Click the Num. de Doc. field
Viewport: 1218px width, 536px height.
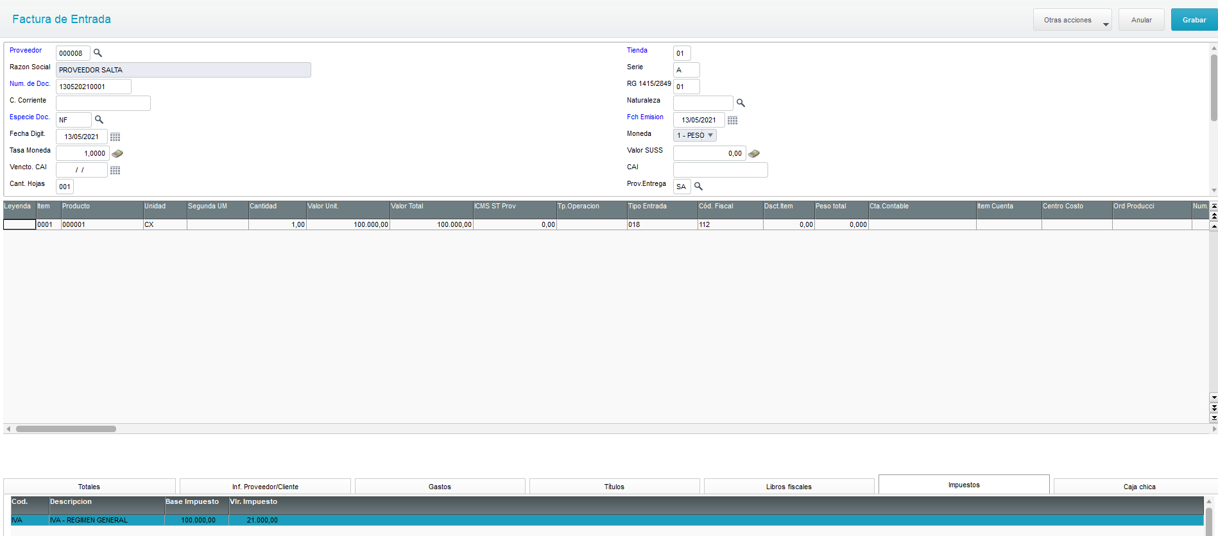[x=94, y=87]
